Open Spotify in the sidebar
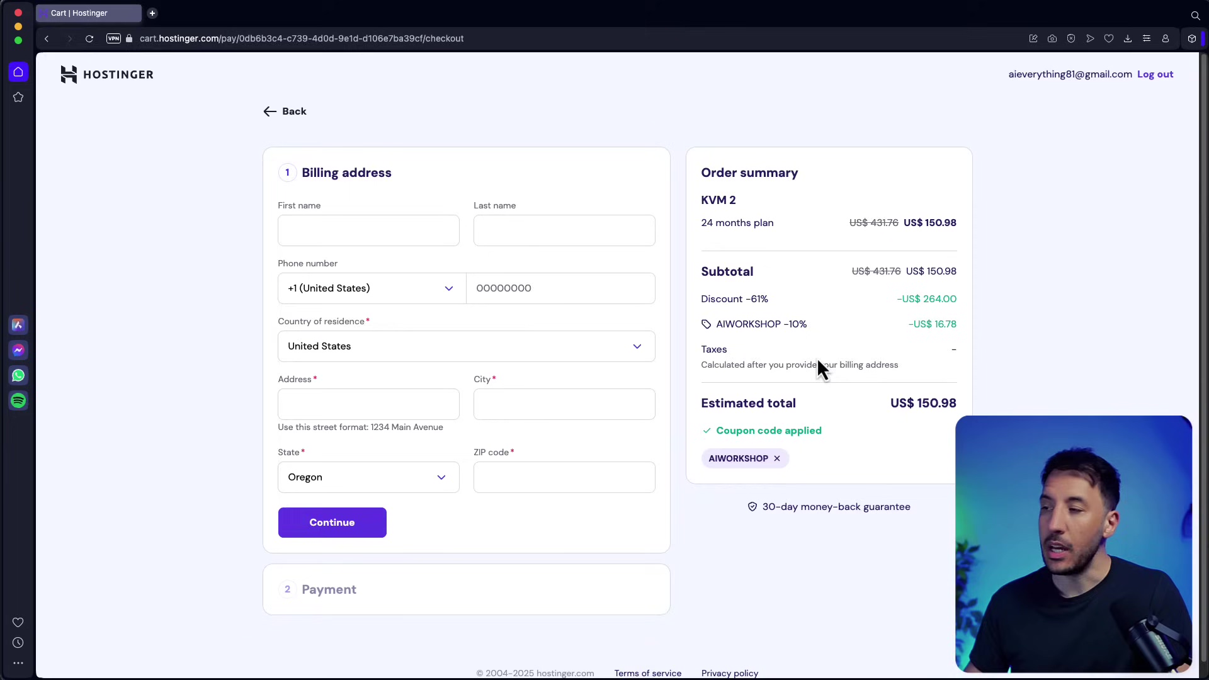The image size is (1209, 680). tap(18, 400)
